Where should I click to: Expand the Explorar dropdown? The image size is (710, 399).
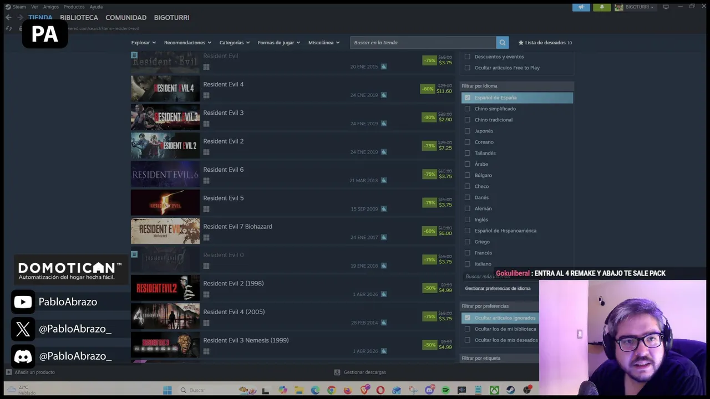(144, 43)
